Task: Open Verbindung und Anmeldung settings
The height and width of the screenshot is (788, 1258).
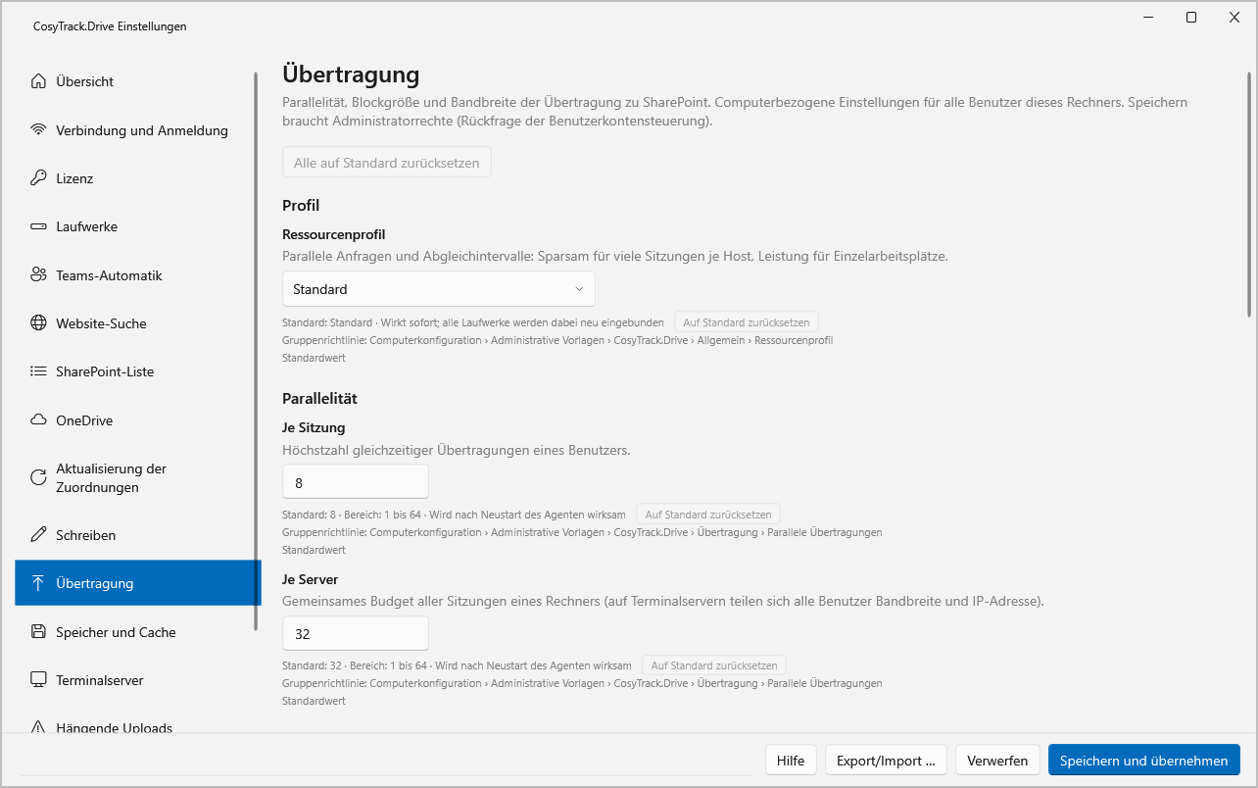Action: click(x=138, y=130)
